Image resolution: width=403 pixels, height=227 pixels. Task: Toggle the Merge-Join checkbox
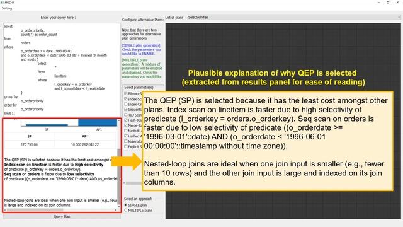coord(126,125)
